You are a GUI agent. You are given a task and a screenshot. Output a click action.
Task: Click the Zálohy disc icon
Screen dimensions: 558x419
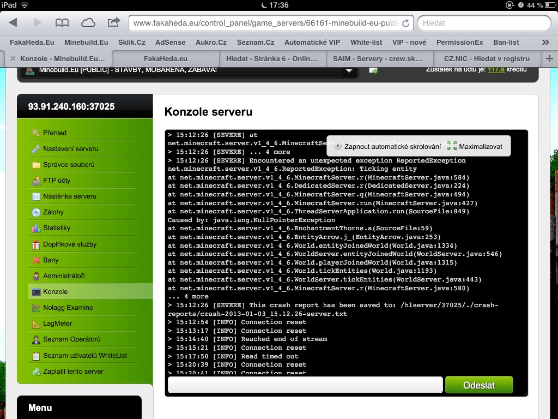click(x=36, y=212)
